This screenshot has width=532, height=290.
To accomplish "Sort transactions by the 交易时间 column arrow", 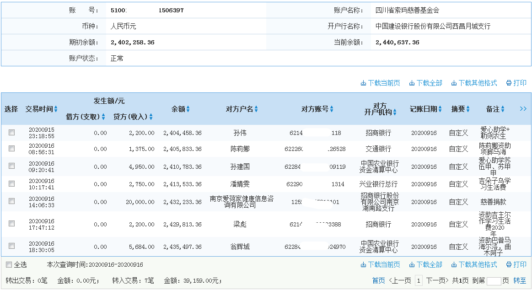I will pos(55,108).
